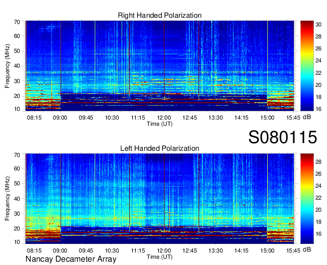Click the Right Handed Polarization colorbar gradient
This screenshot has height=265, width=327.
point(307,66)
